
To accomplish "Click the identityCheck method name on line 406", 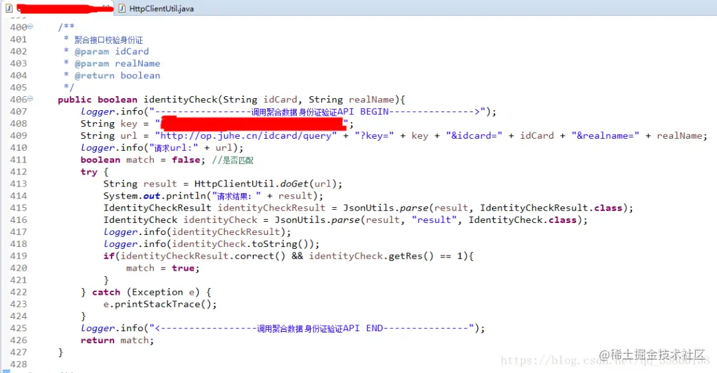I will coord(181,100).
